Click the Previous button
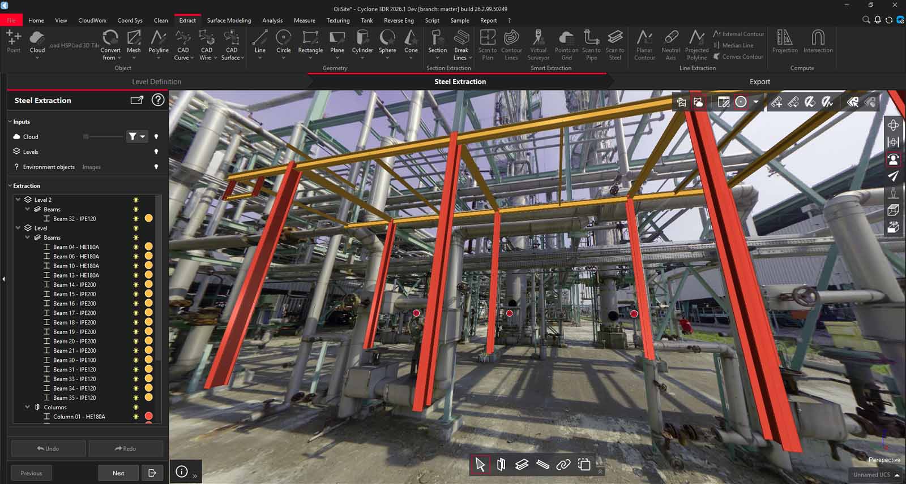Screen dimensions: 906x484 31,473
